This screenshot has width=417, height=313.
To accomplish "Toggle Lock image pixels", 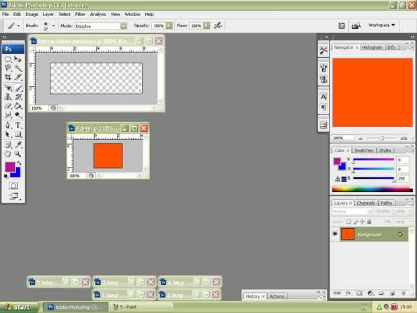I will click(356, 221).
